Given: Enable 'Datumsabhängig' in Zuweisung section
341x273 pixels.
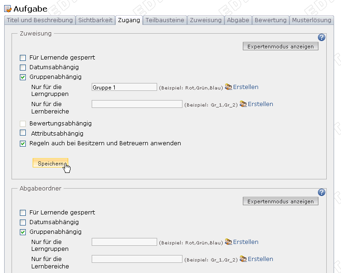Looking at the screenshot, I should pyautogui.click(x=23, y=68).
